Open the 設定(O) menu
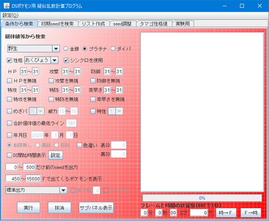The width and height of the screenshot is (269, 221). (x=11, y=15)
